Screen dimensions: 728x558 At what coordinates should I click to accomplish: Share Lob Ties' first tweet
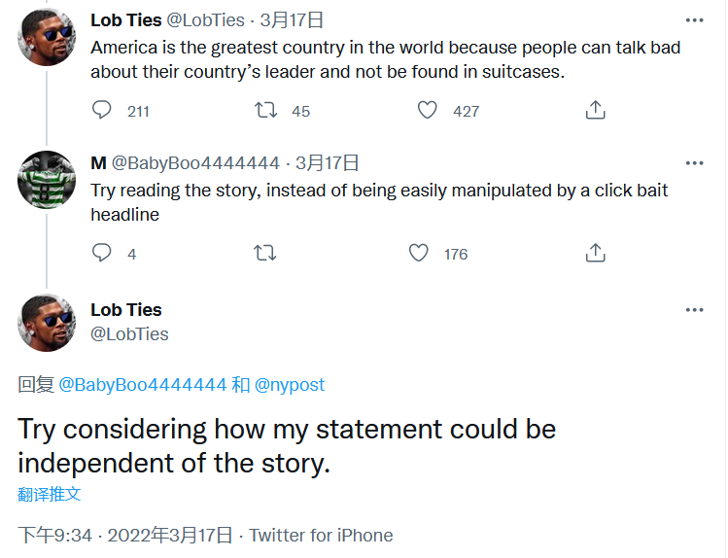click(596, 110)
